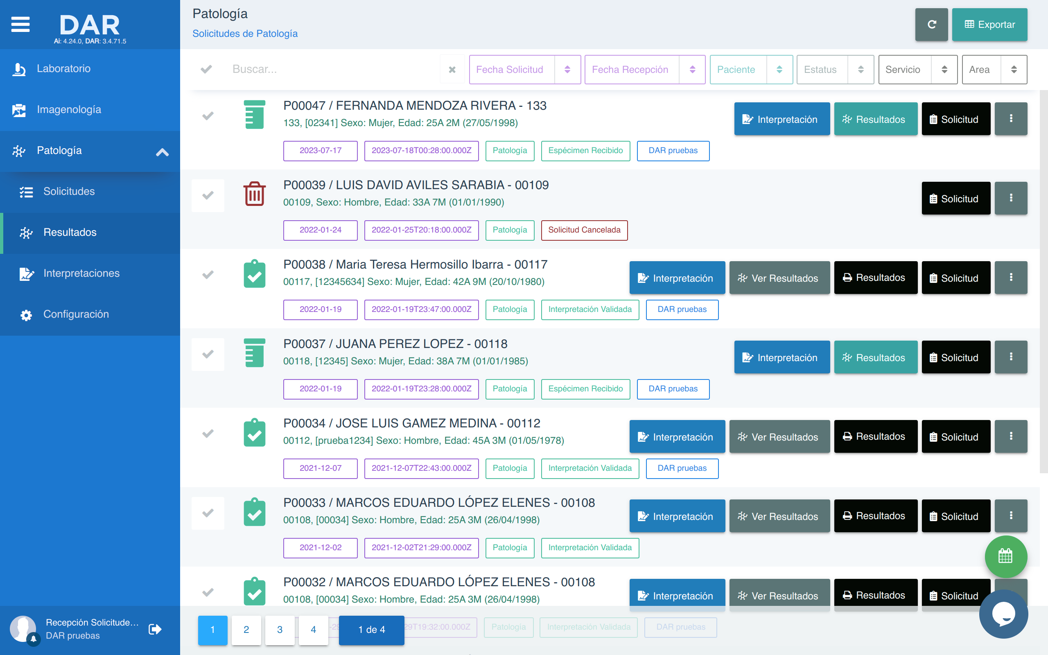The image size is (1048, 655).
Task: Click the green calendar floating button
Action: tap(1005, 556)
